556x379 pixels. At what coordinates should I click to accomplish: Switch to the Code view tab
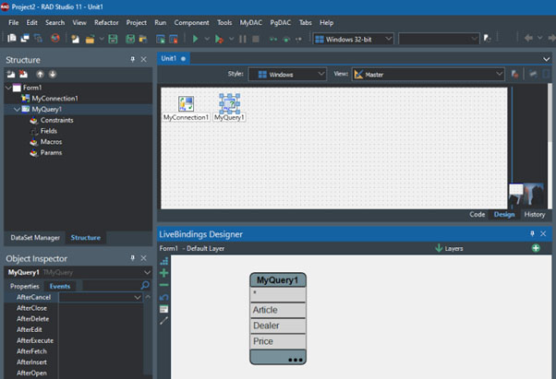click(477, 215)
